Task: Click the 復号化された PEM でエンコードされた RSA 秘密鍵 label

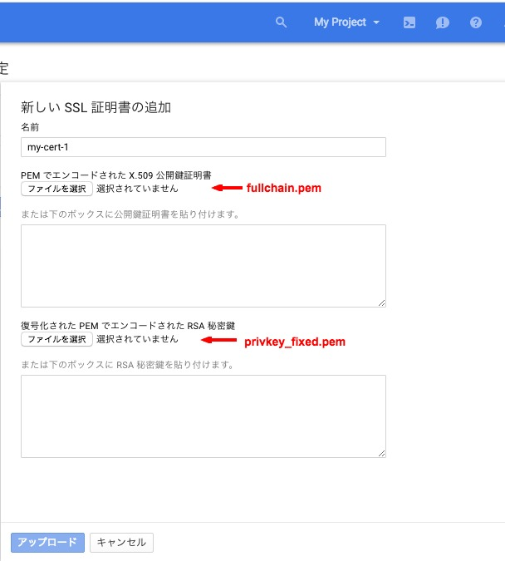Action: coord(128,326)
